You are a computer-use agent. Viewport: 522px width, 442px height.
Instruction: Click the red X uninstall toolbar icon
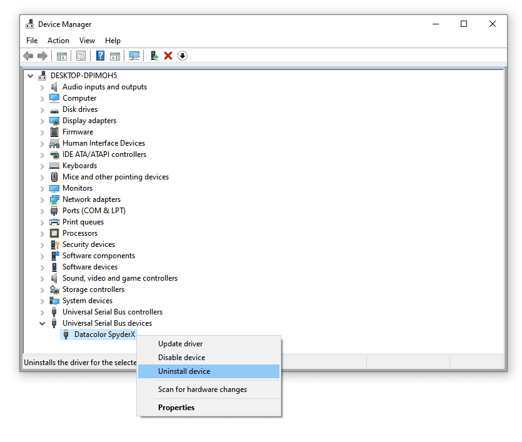tap(168, 56)
